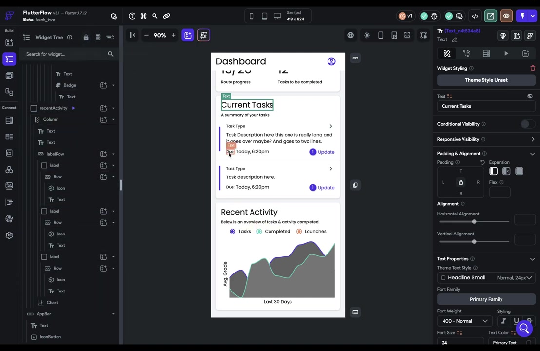
Task: Open AppBar row dropdown arrow
Action: [113, 314]
